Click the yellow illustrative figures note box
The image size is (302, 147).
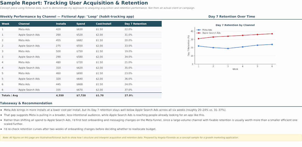tap(151, 138)
